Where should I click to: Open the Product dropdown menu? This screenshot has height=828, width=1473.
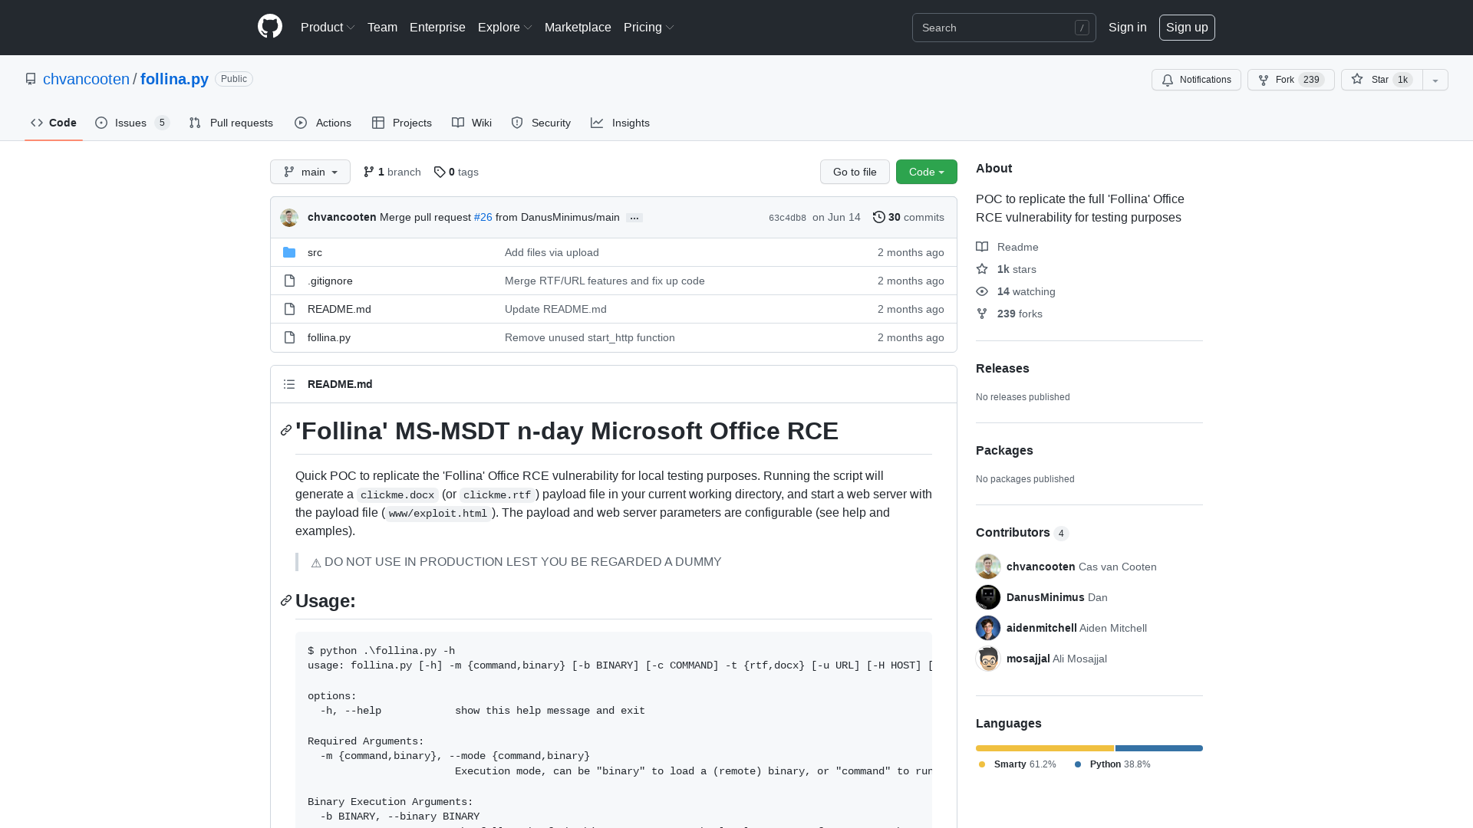coord(328,28)
